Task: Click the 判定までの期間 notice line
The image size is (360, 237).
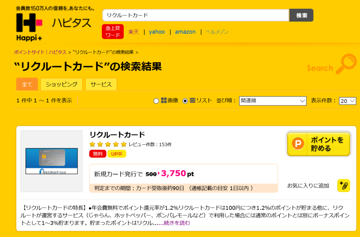Action: click(x=184, y=188)
